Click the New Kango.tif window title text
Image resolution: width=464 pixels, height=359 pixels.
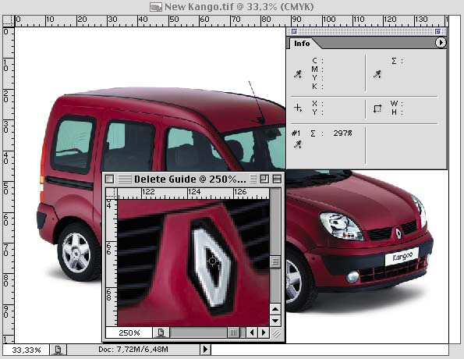(239, 6)
